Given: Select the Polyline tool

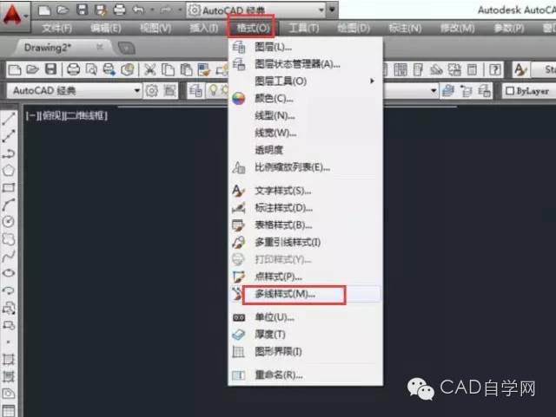Looking at the screenshot, I should coord(9,153).
